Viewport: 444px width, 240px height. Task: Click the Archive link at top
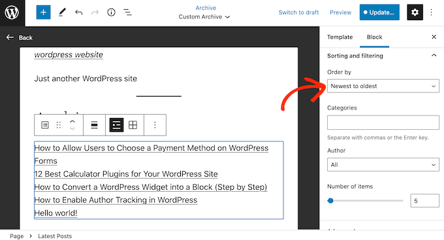[206, 8]
